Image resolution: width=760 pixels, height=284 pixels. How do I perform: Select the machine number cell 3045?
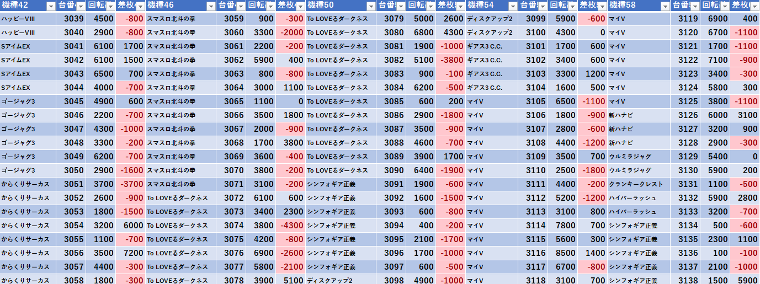tap(71, 101)
